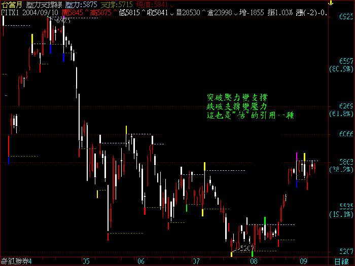Image resolution: width=355 pixels, height=266 pixels.
Task: Click the green annotation line 跌破支撐變壓力
Action: point(237,106)
